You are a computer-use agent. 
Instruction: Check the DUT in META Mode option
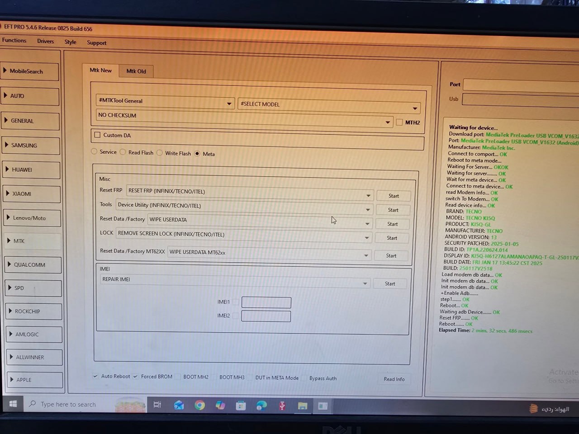tap(250, 377)
